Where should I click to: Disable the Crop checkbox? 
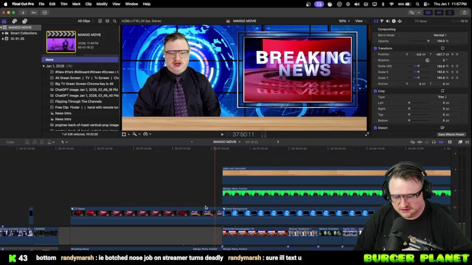375,91
